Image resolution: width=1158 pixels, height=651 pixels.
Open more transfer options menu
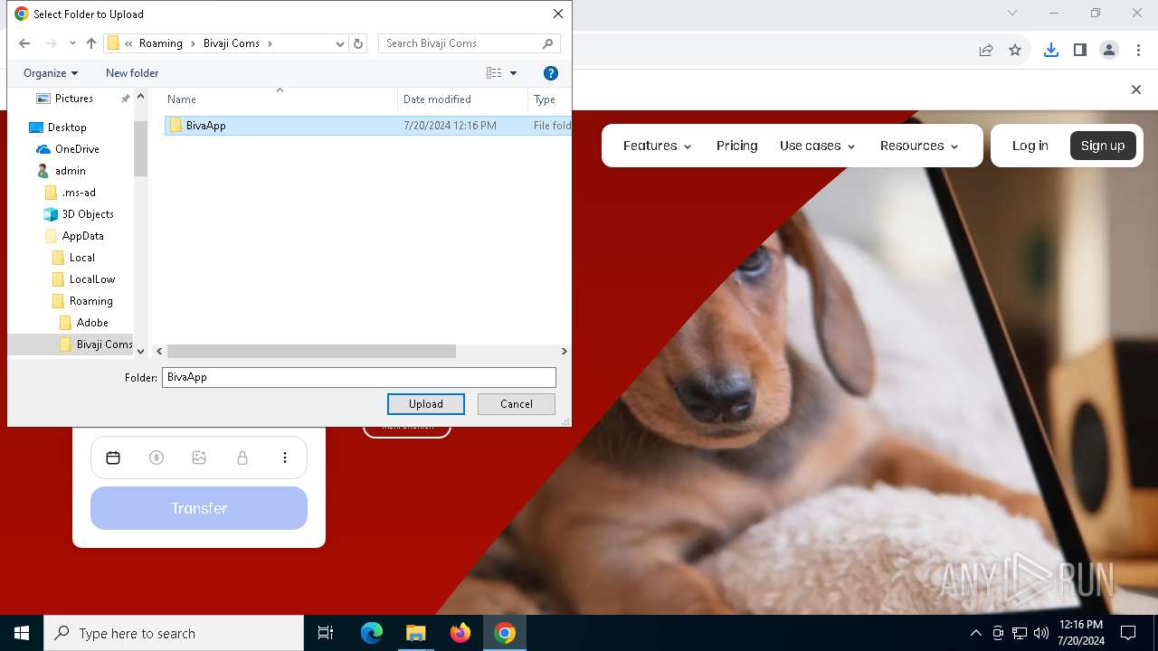pos(285,458)
